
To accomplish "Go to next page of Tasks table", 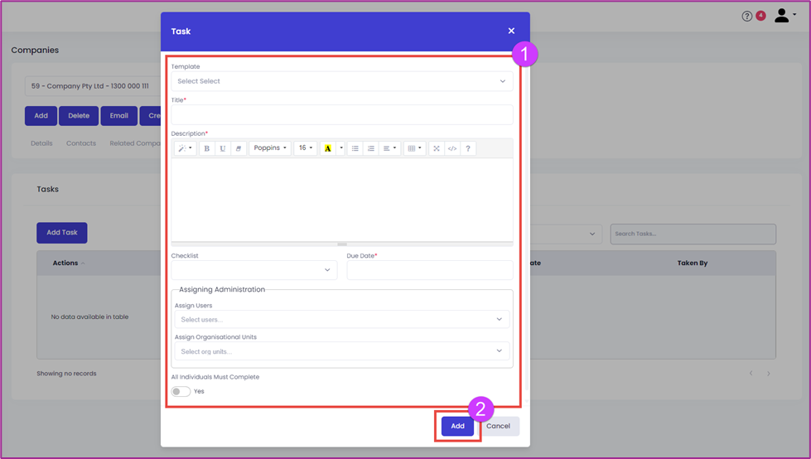I will (x=769, y=373).
